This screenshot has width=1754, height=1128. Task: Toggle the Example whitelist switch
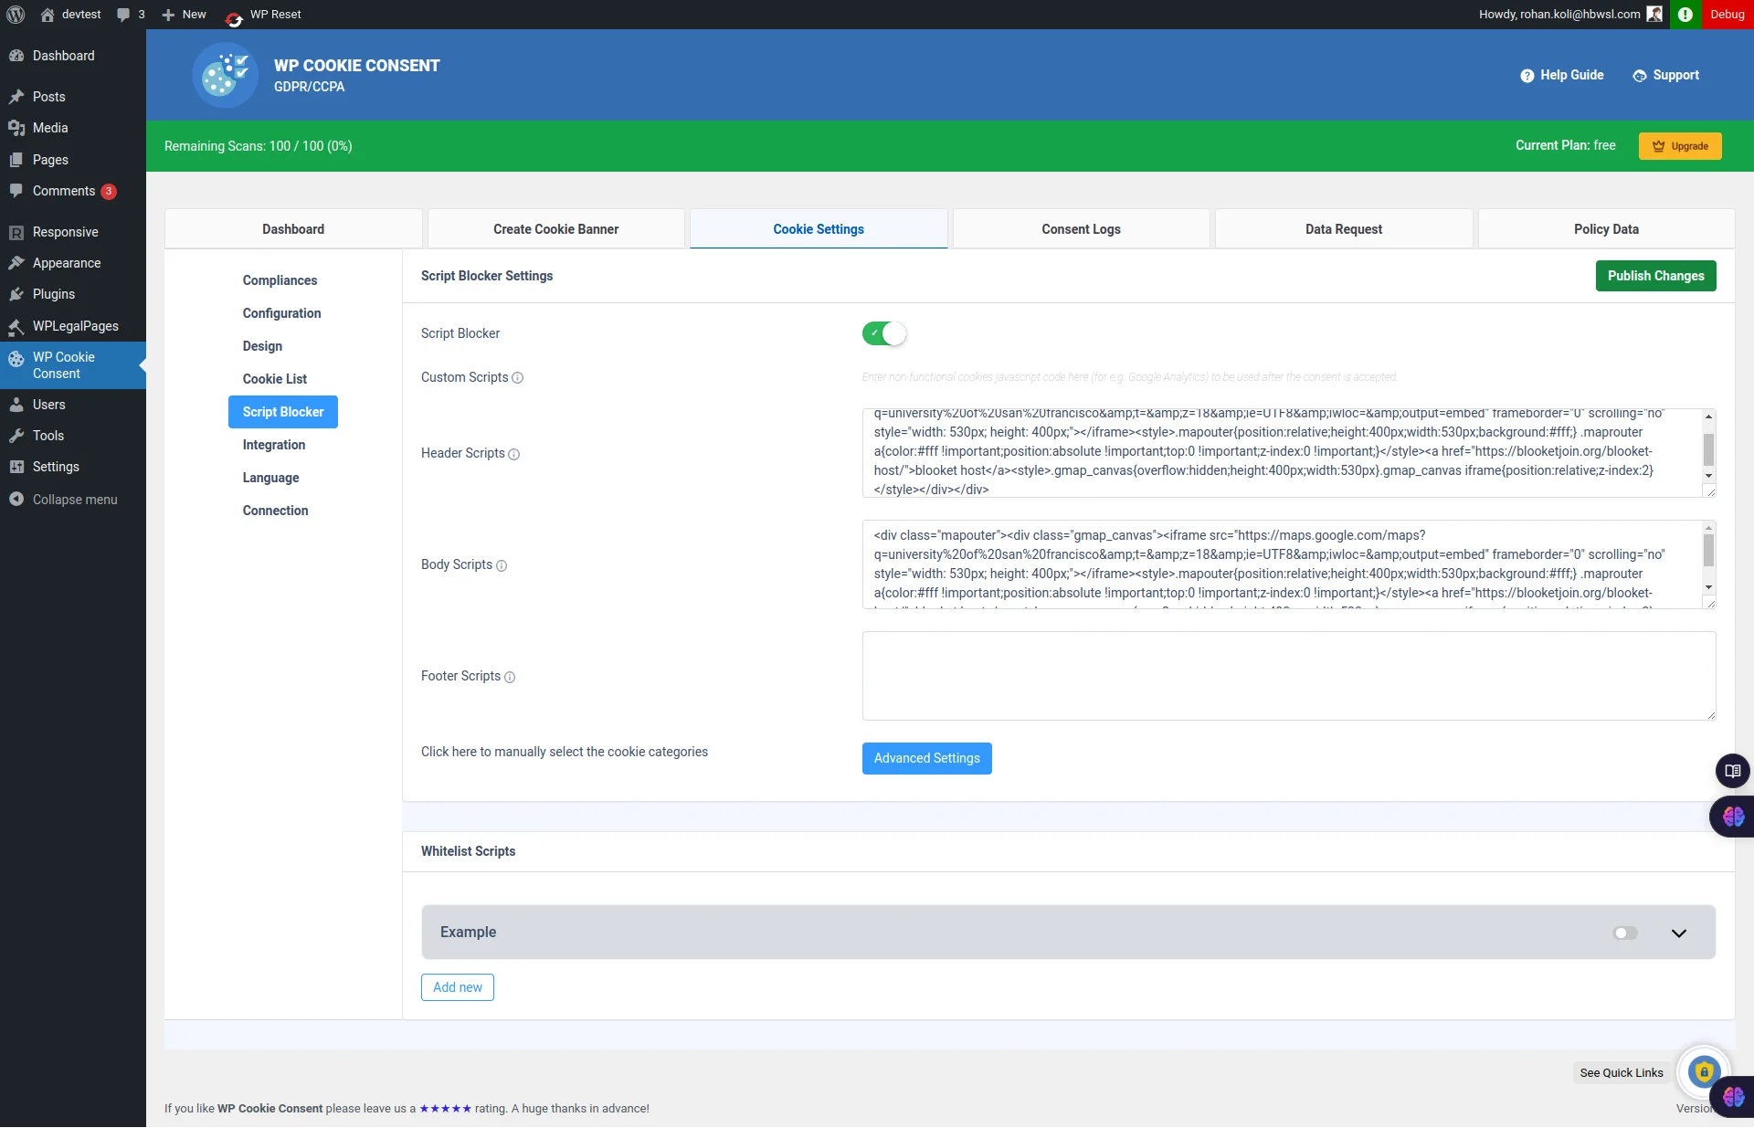point(1625,933)
